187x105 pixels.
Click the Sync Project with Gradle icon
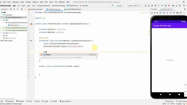[173, 6]
